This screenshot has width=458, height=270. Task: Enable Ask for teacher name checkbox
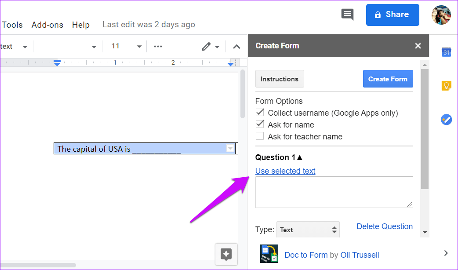point(260,136)
